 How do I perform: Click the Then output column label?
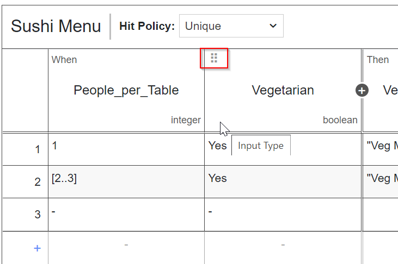click(378, 60)
